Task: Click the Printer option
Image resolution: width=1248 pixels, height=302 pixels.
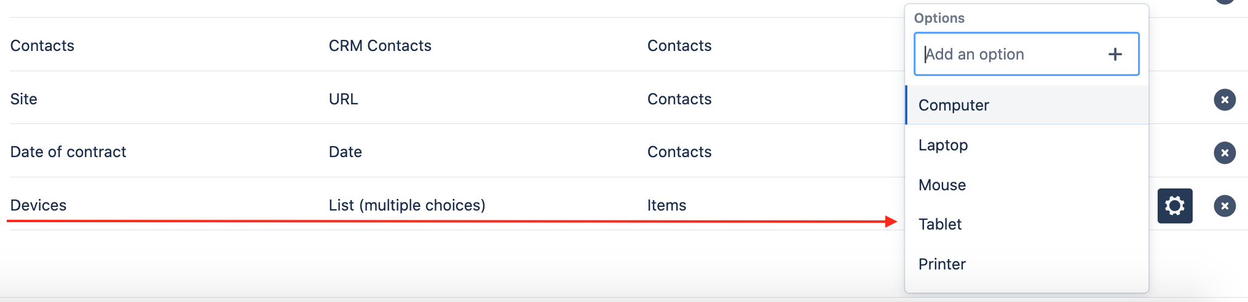Action: (942, 265)
